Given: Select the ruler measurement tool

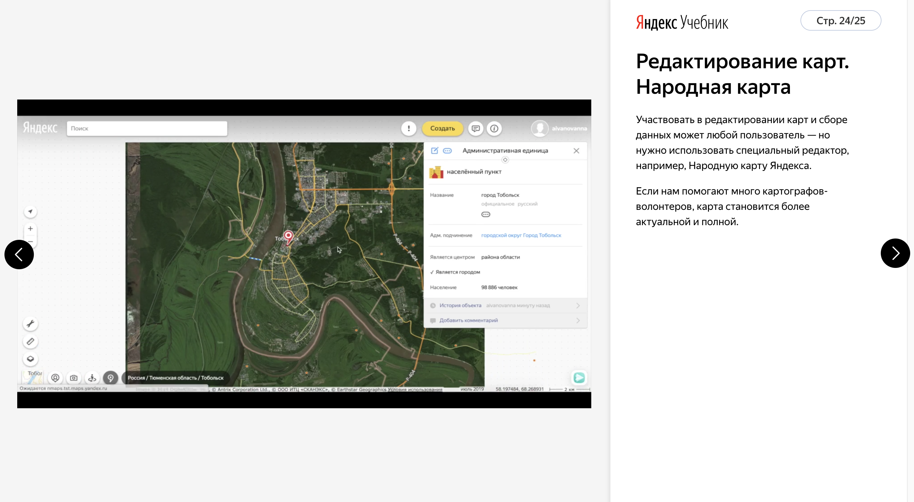Looking at the screenshot, I should tap(31, 341).
